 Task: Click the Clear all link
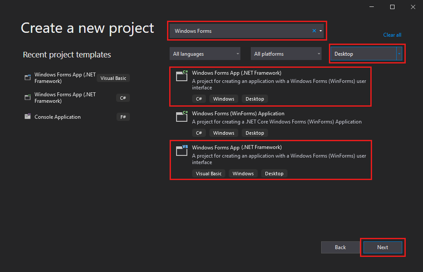click(x=392, y=35)
